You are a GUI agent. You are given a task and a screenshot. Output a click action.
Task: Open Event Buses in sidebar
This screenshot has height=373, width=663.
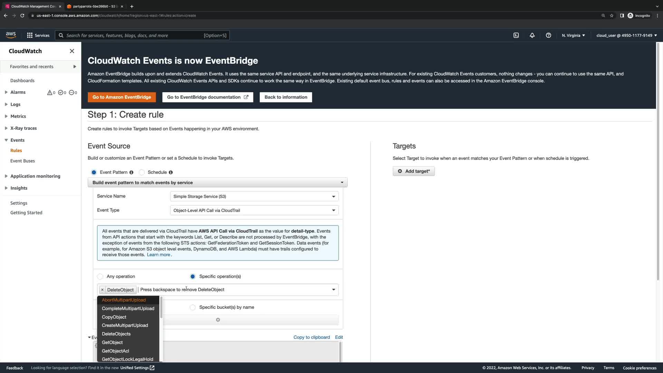click(x=22, y=161)
